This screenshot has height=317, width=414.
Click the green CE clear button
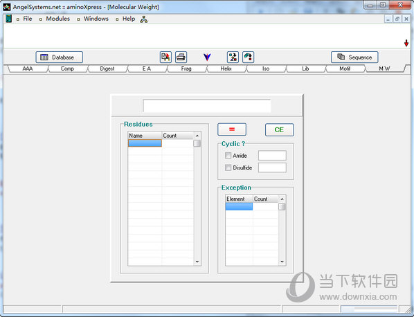[x=279, y=129]
